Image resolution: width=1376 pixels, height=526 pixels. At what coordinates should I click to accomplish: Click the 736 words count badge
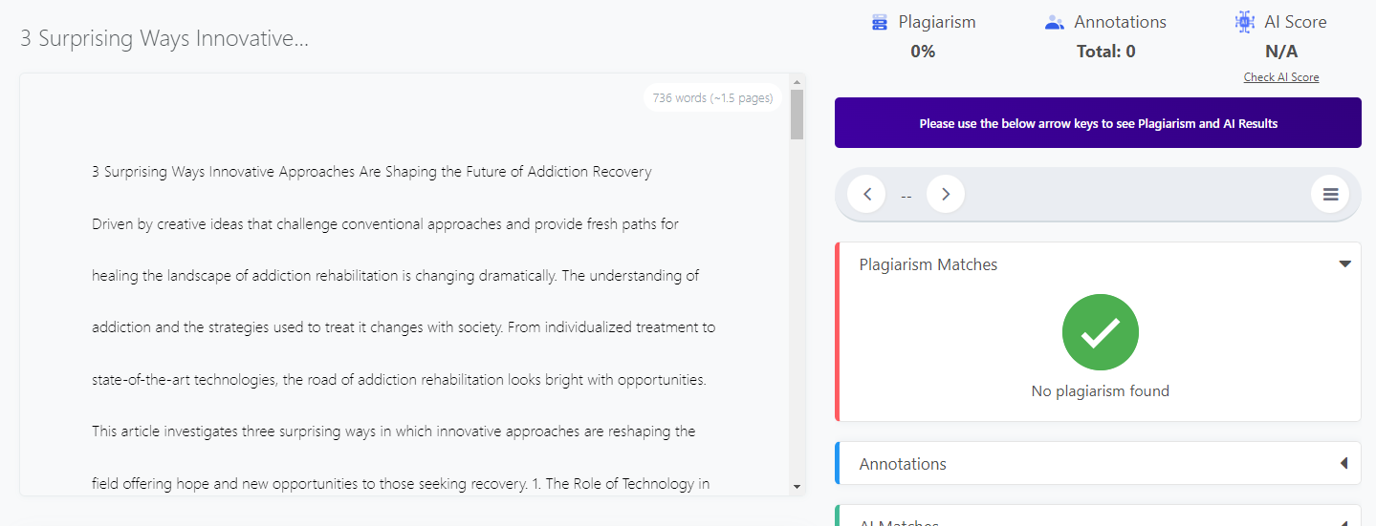tap(713, 97)
